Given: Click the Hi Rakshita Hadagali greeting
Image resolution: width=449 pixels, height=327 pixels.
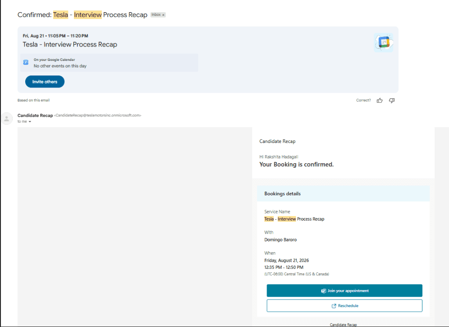Looking at the screenshot, I should tap(279, 157).
